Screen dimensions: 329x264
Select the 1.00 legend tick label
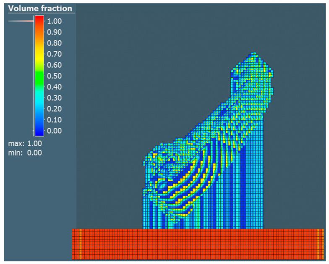tap(55, 21)
